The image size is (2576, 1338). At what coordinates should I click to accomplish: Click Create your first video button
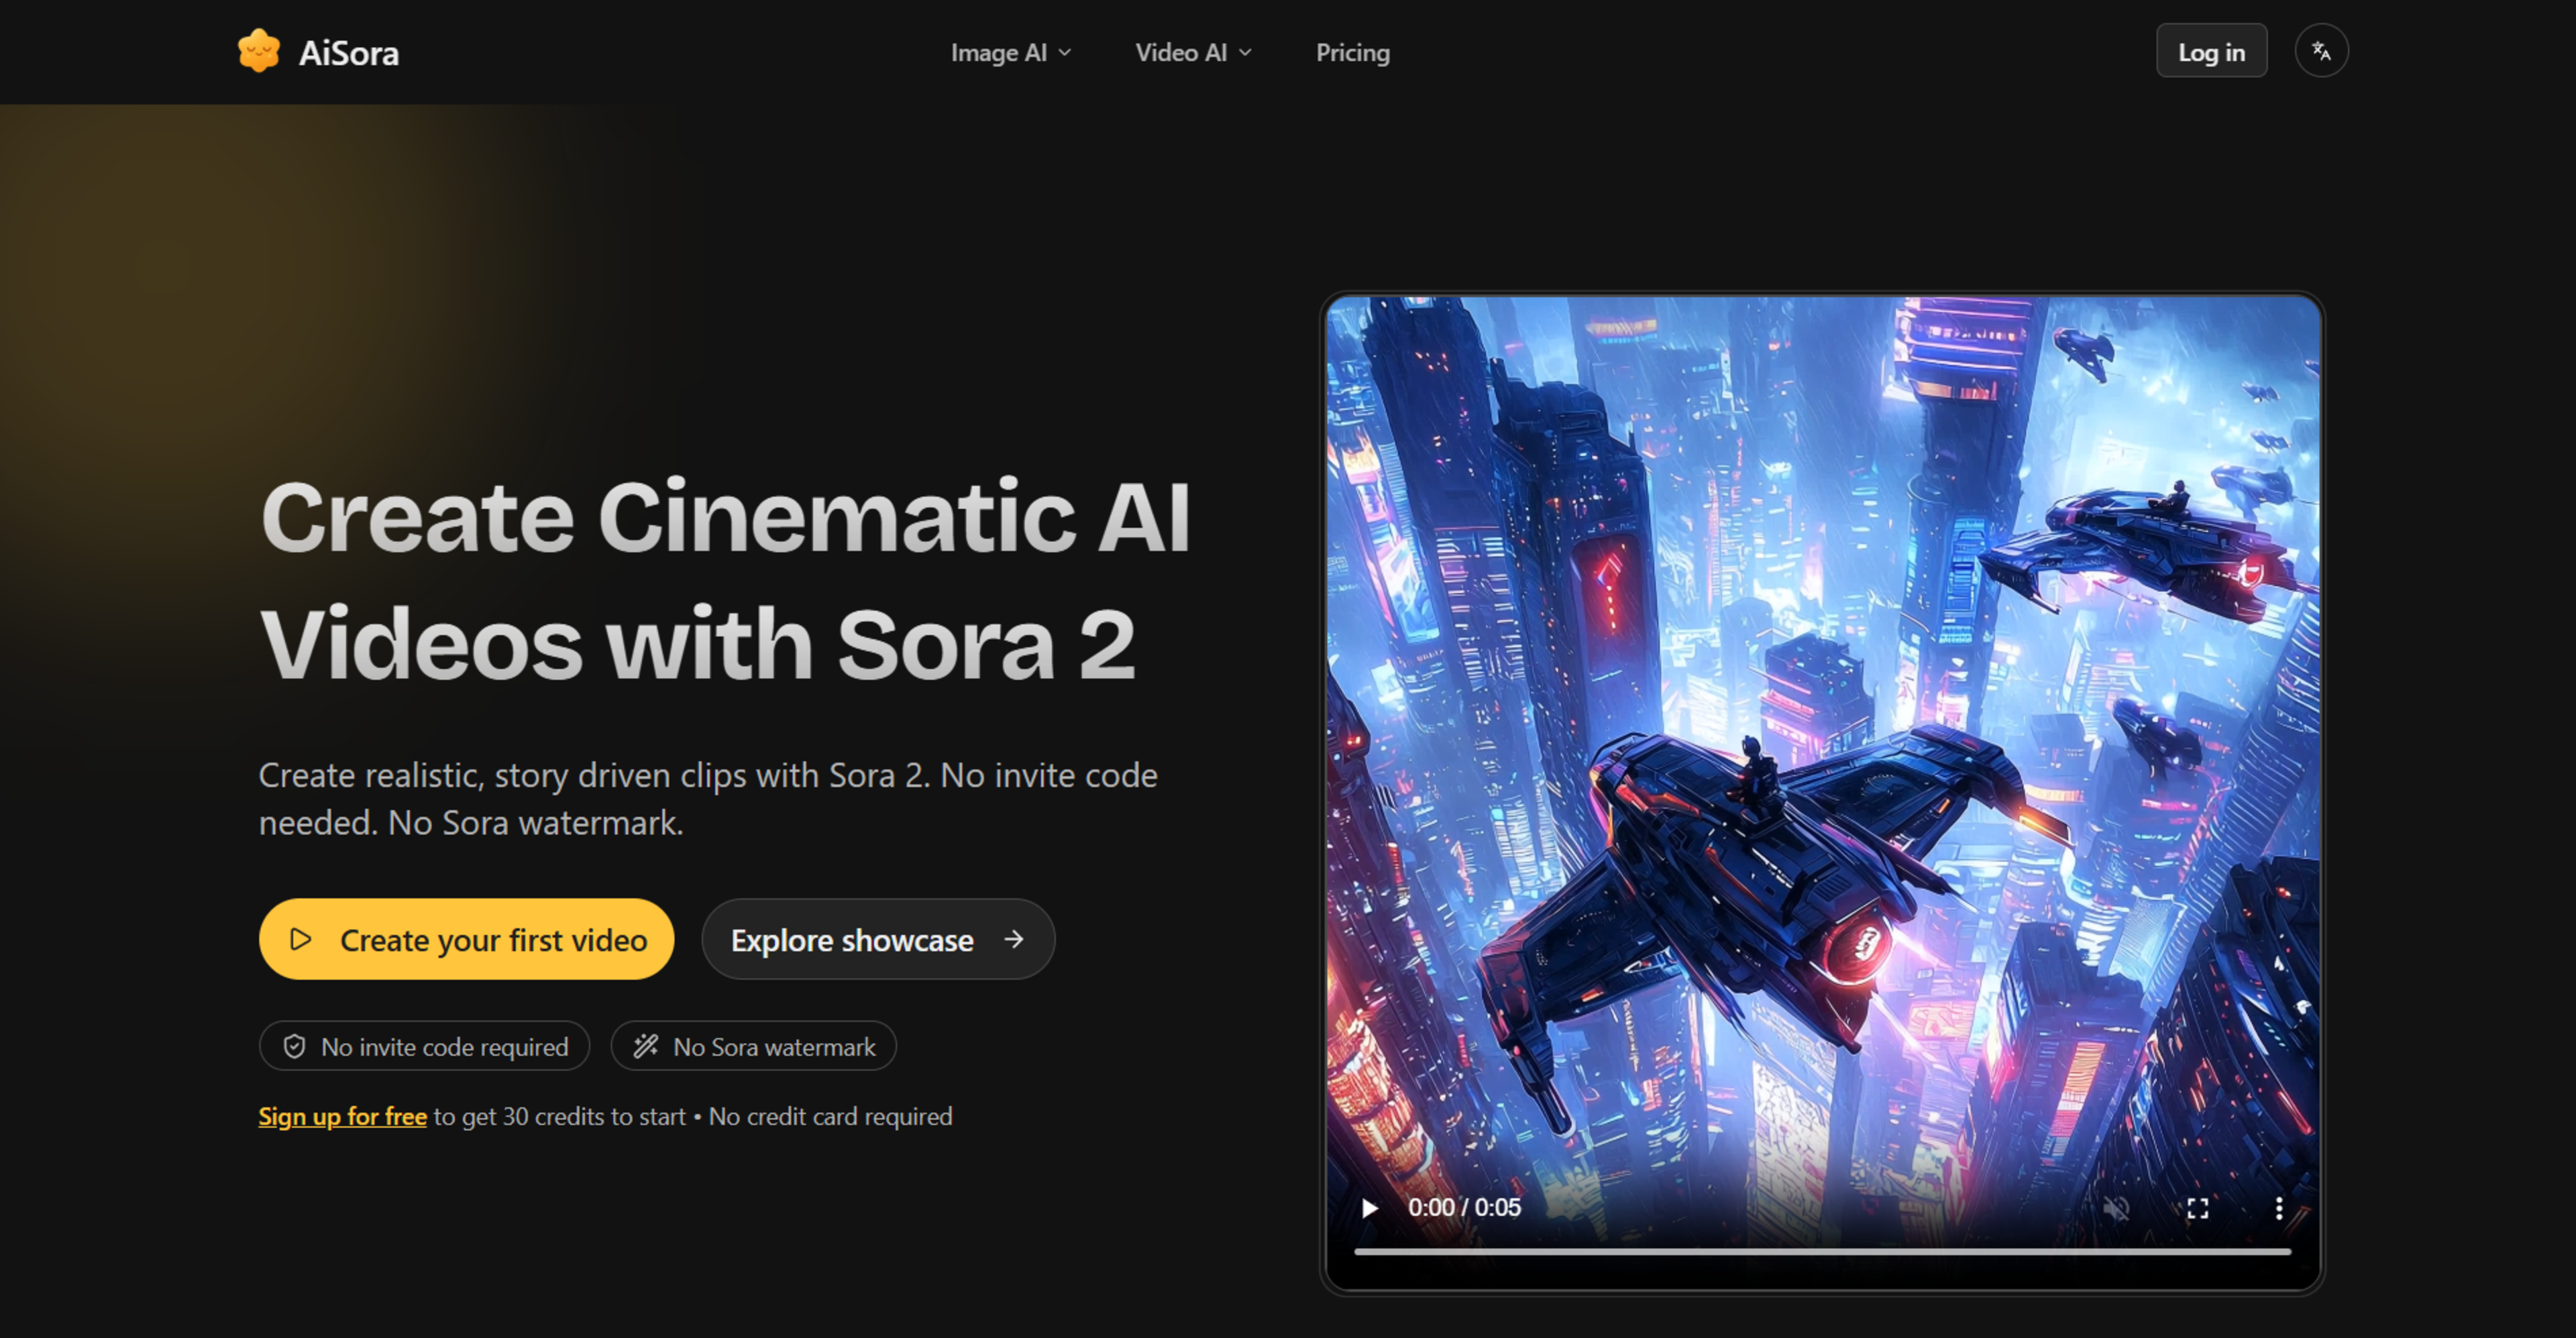point(466,939)
